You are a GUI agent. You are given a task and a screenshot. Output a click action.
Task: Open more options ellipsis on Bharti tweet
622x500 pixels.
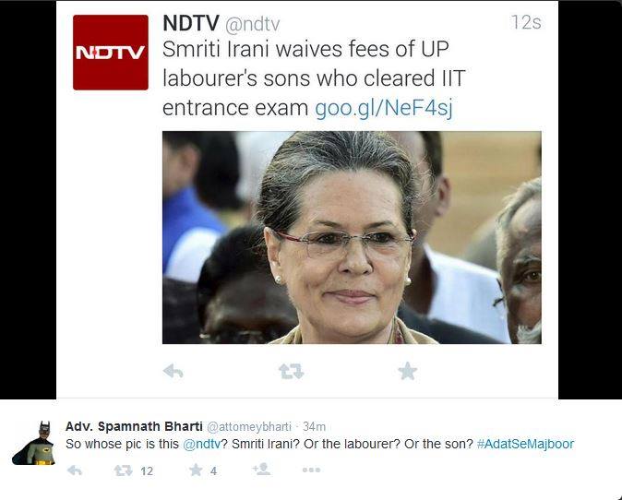[311, 470]
